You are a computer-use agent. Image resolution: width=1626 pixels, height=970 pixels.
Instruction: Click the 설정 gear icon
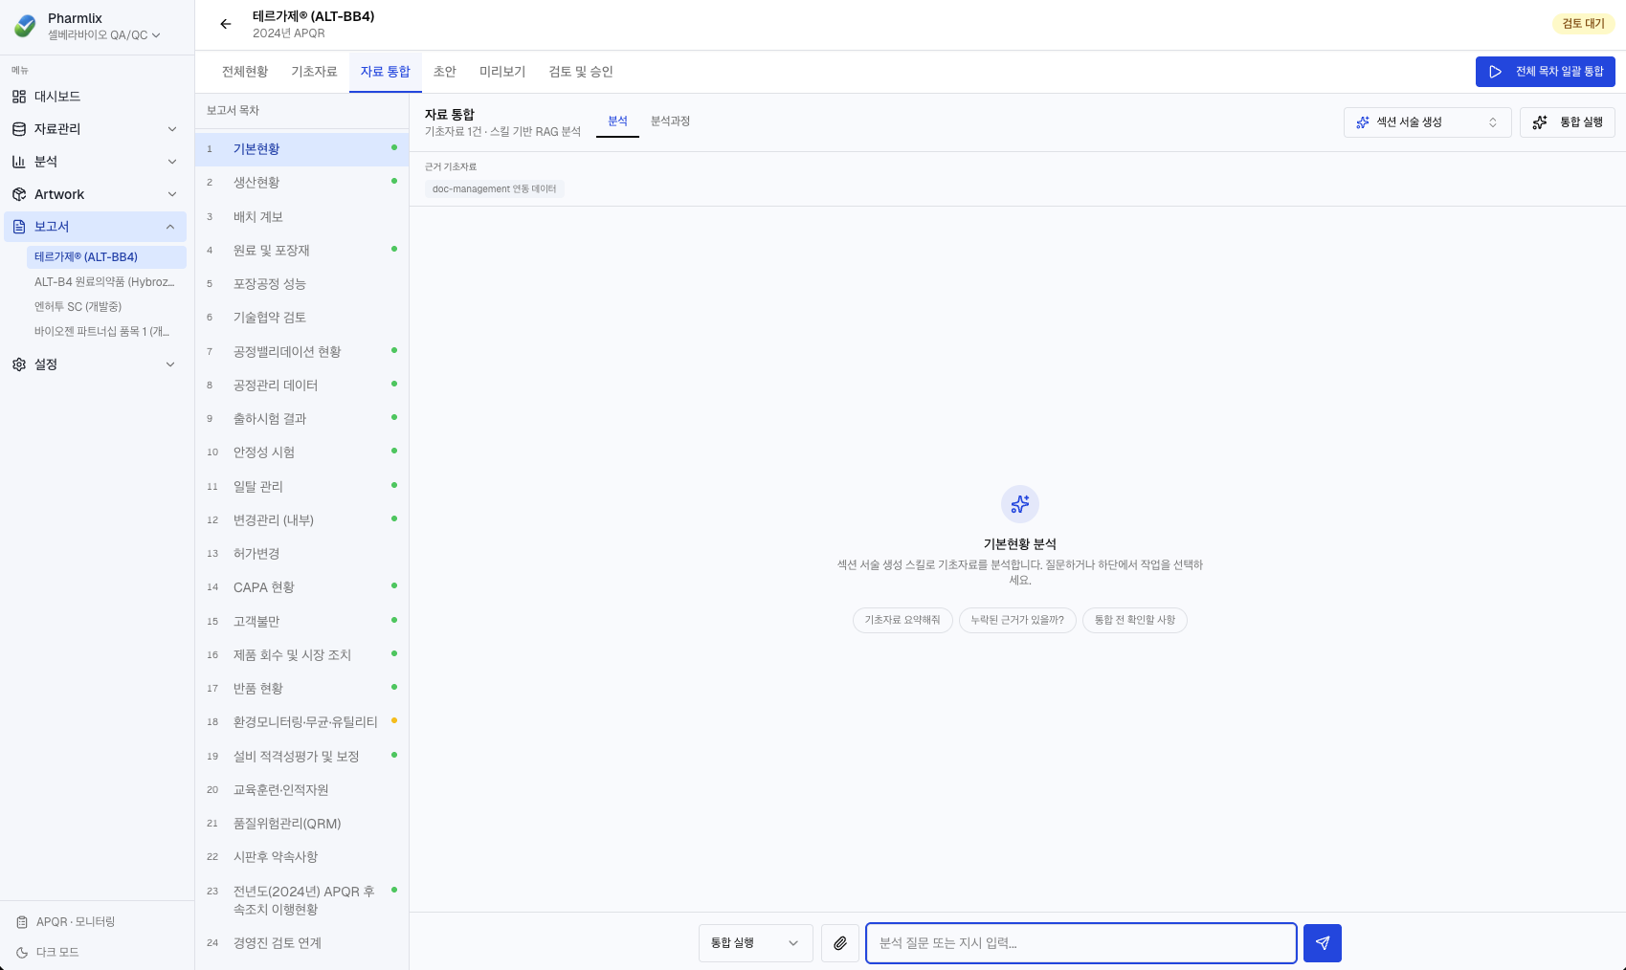(x=19, y=364)
